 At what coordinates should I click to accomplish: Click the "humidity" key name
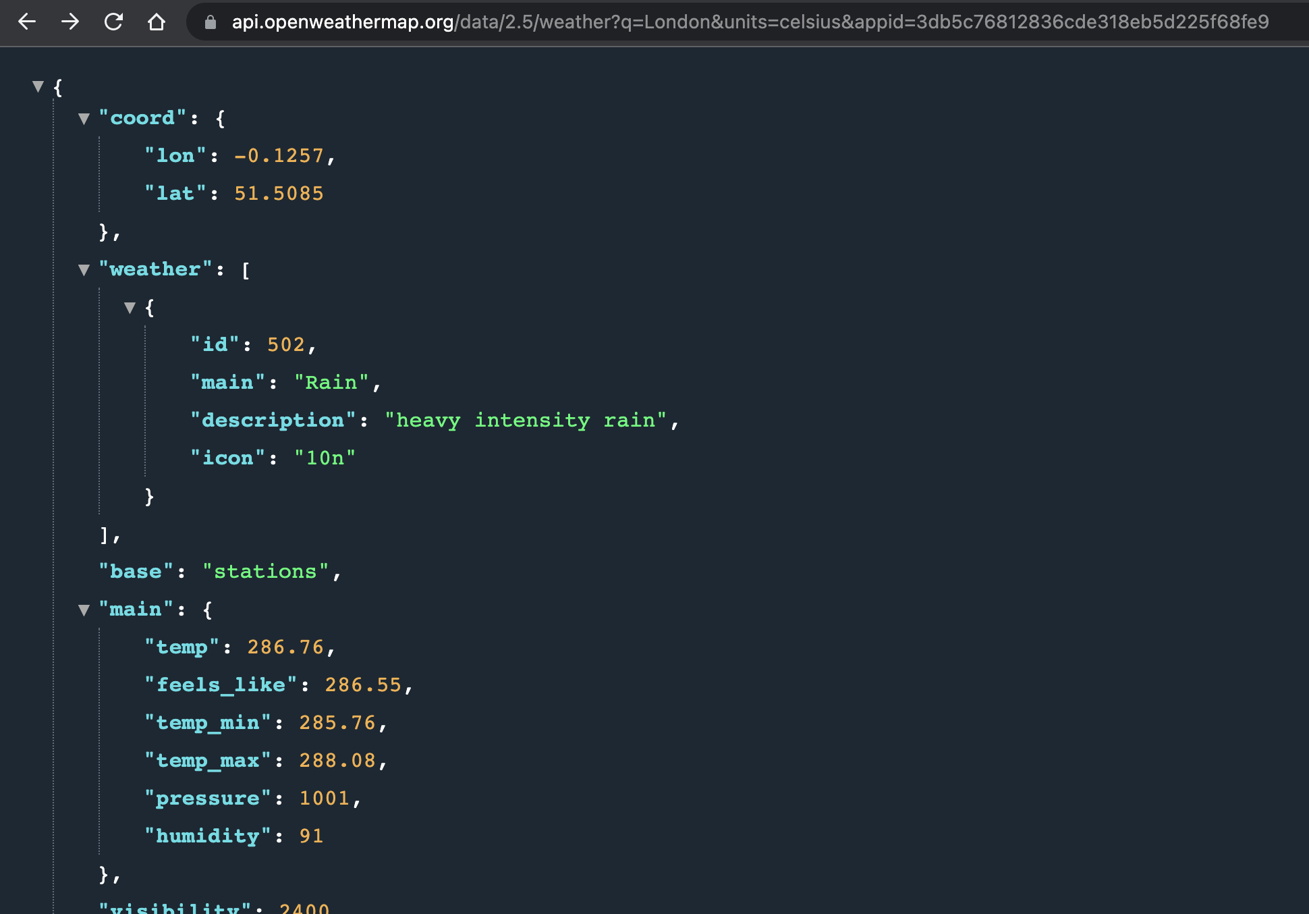(208, 836)
